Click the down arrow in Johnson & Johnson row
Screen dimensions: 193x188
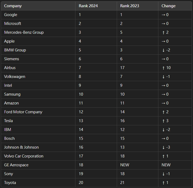[163, 148]
